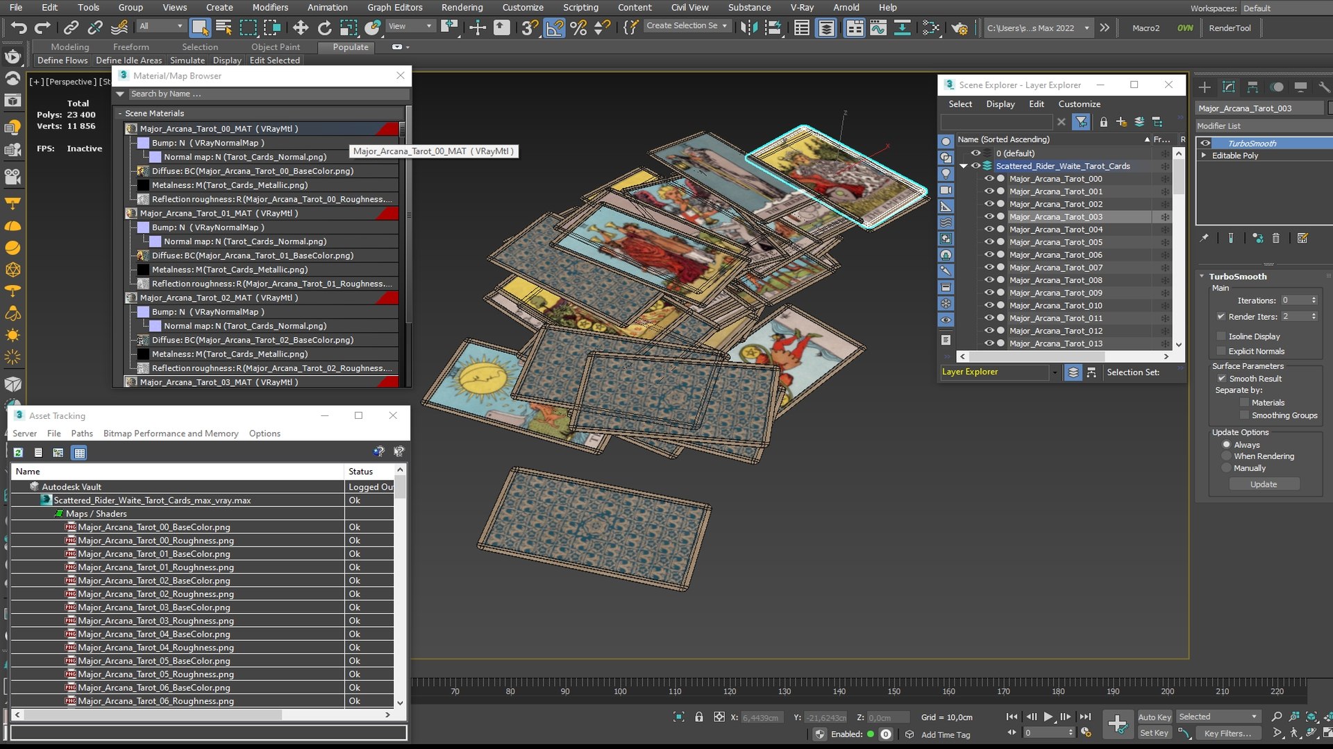
Task: Click the Search by Name field
Action: click(267, 94)
